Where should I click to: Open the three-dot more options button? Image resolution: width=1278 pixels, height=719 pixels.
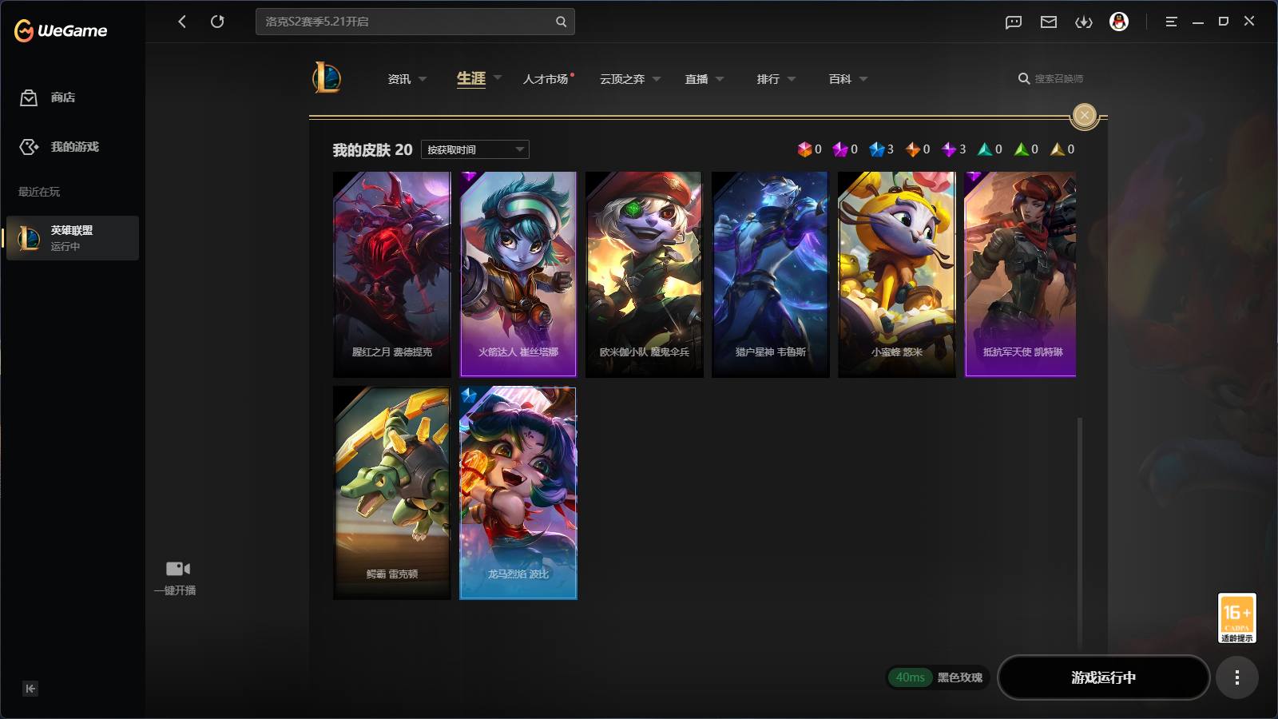pyautogui.click(x=1237, y=677)
